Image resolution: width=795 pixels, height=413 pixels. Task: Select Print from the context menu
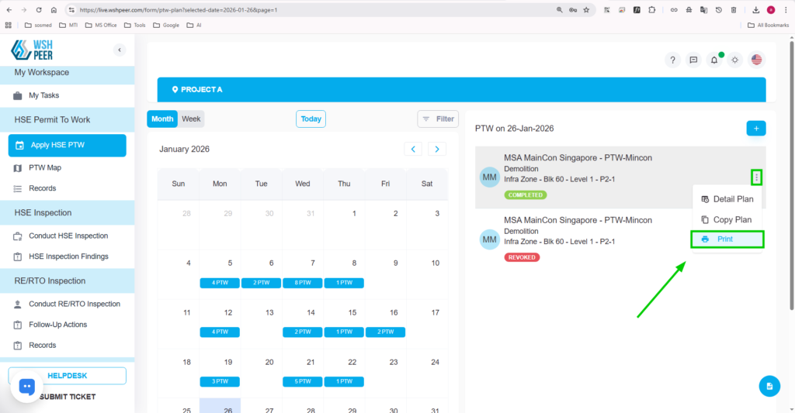pos(727,239)
